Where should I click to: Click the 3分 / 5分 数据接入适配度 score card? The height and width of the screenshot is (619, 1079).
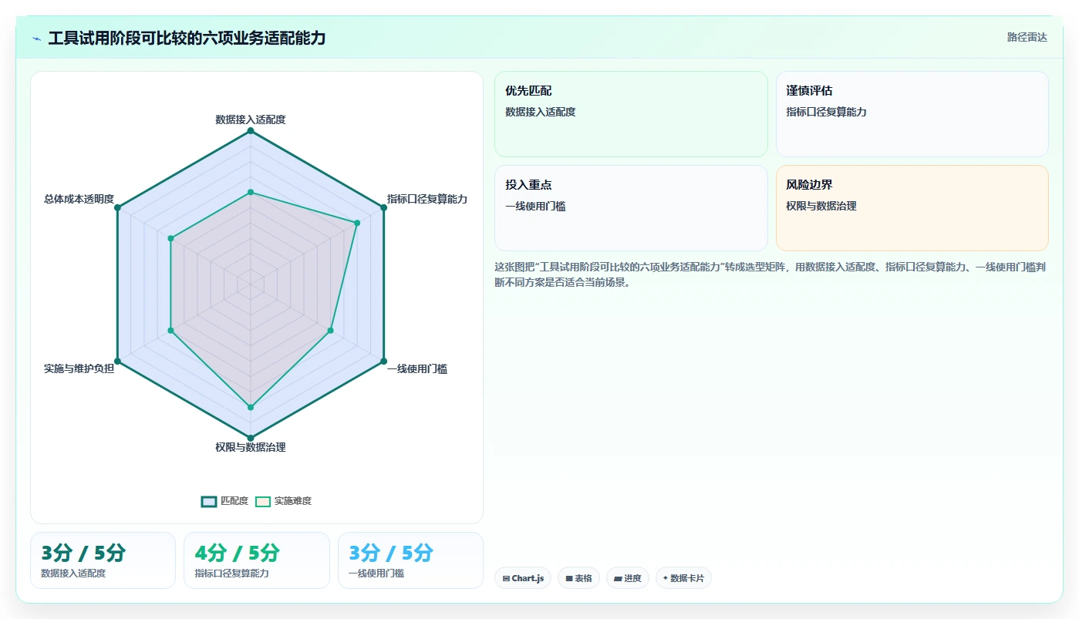coord(103,560)
